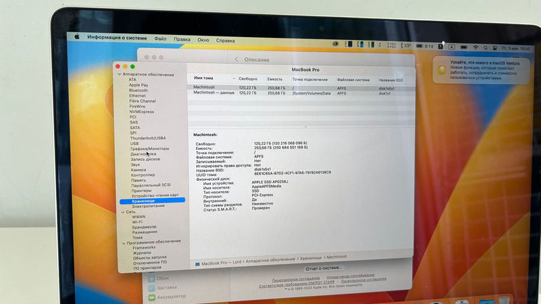The width and height of the screenshot is (541, 304).
Task: Select Графика/Мониторы in the sidebar
Action: [x=149, y=149]
